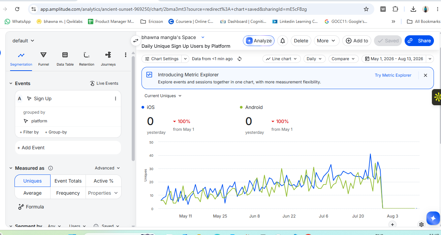
Task: Click the yellow asterisk side widget
Action: 437,97
